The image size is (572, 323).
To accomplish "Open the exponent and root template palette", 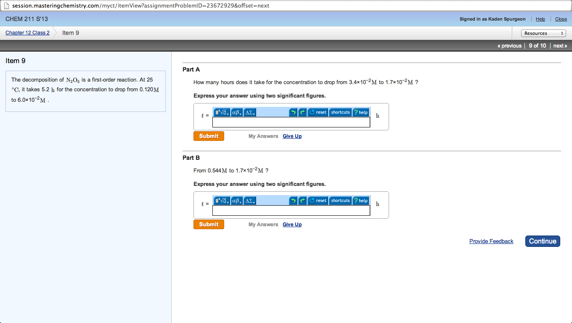I will [220, 112].
